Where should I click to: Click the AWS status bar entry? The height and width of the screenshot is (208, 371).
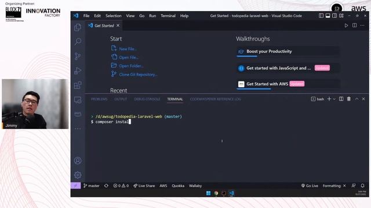(163, 186)
